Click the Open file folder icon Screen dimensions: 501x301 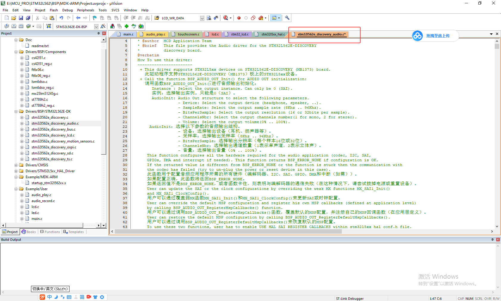14,18
